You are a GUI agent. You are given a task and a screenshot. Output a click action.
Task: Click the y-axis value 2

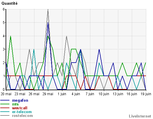tap(4, 63)
